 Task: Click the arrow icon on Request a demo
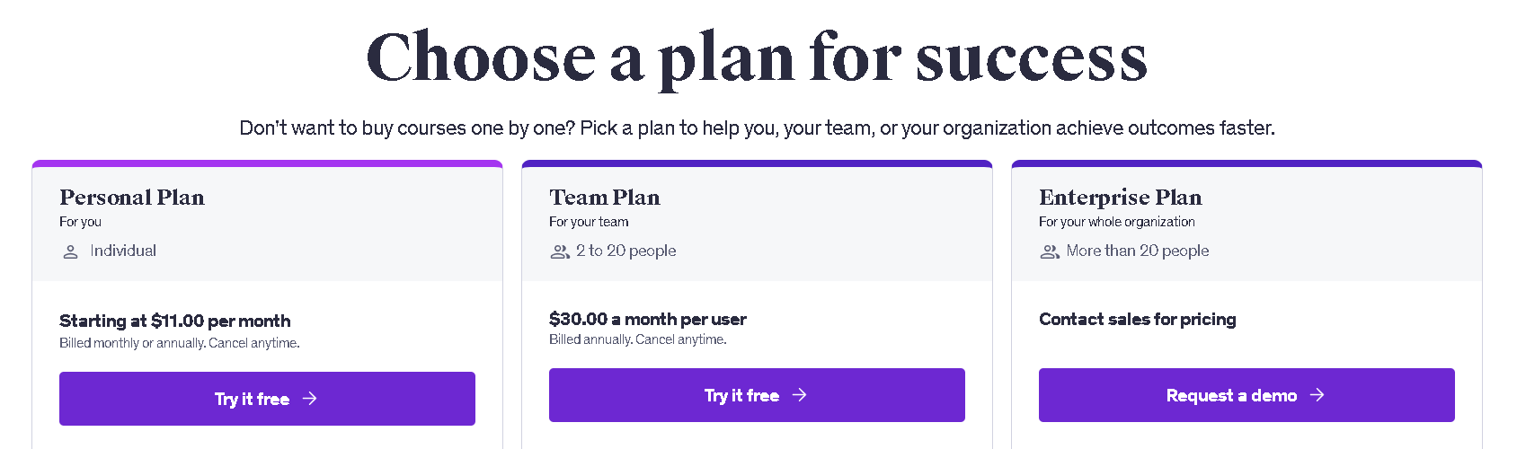click(x=1317, y=395)
